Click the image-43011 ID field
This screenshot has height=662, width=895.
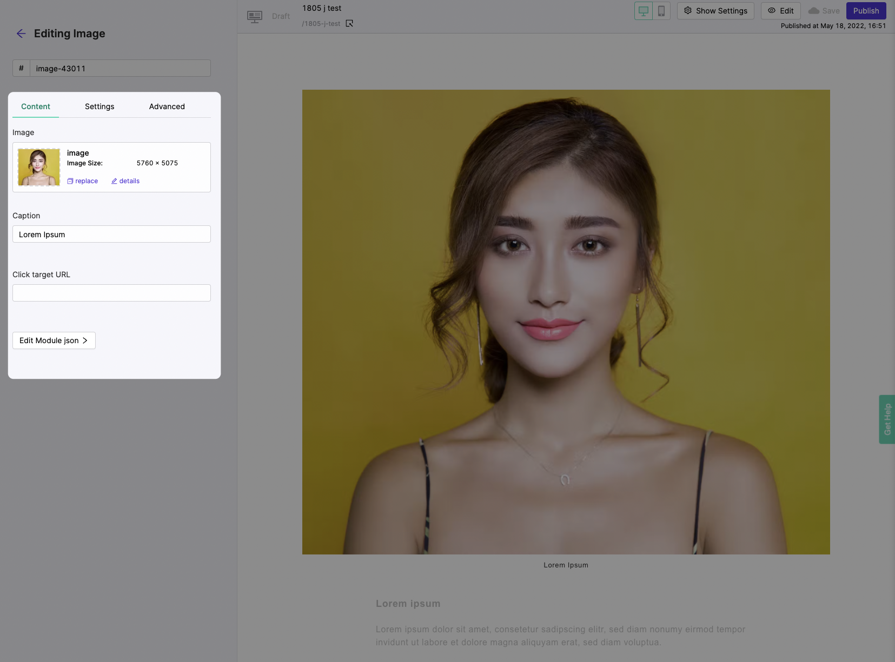pos(120,69)
